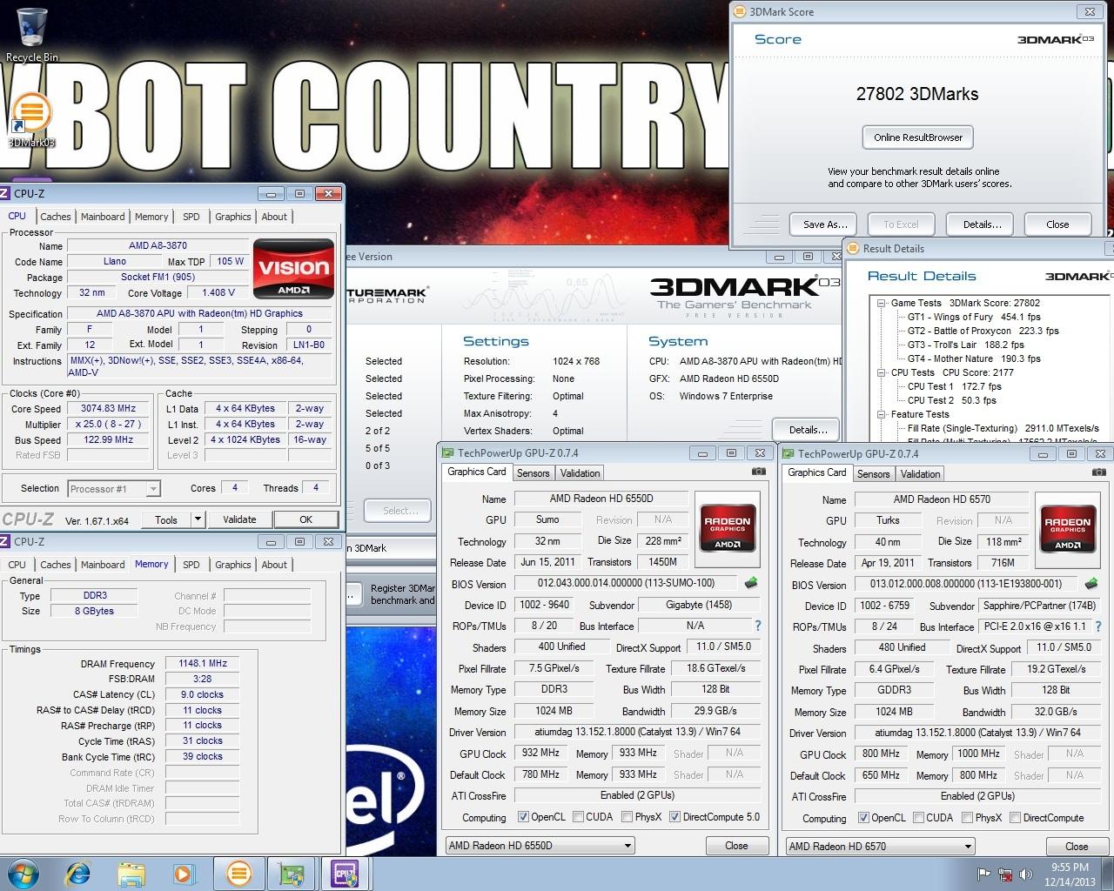
Task: Toggle OpenCL checkbox in HD 6550D GPU-Z
Action: tap(523, 817)
